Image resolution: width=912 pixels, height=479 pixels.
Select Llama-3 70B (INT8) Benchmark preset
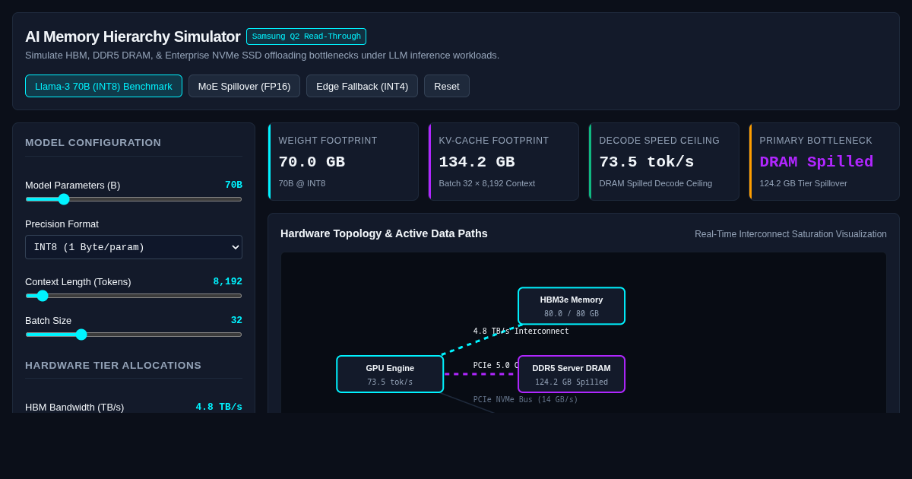[103, 86]
